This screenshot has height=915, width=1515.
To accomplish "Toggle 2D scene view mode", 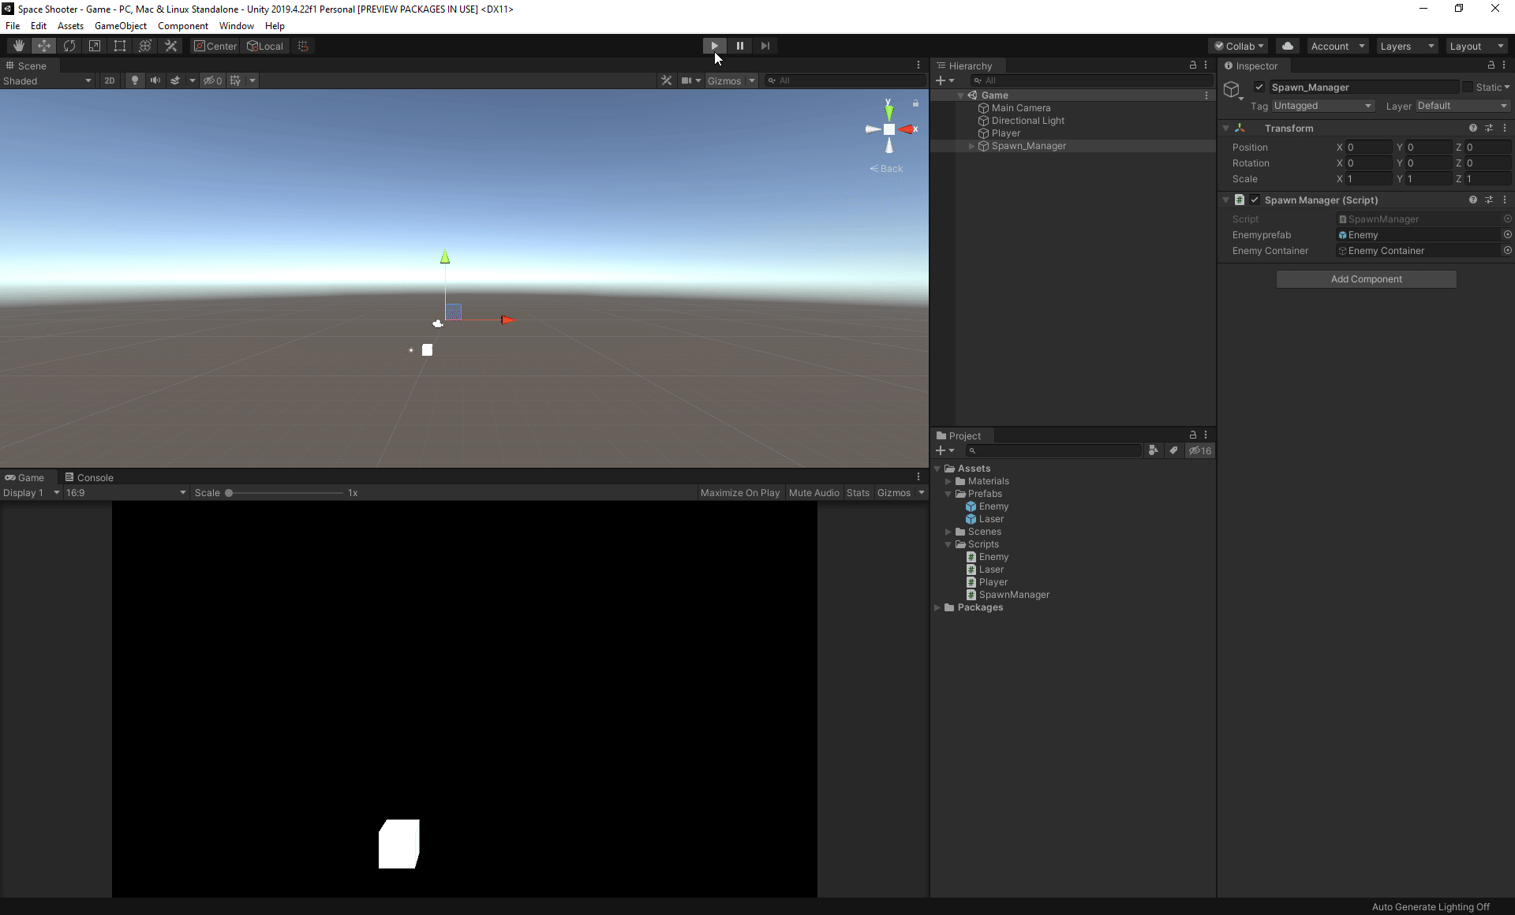I will click(x=110, y=80).
